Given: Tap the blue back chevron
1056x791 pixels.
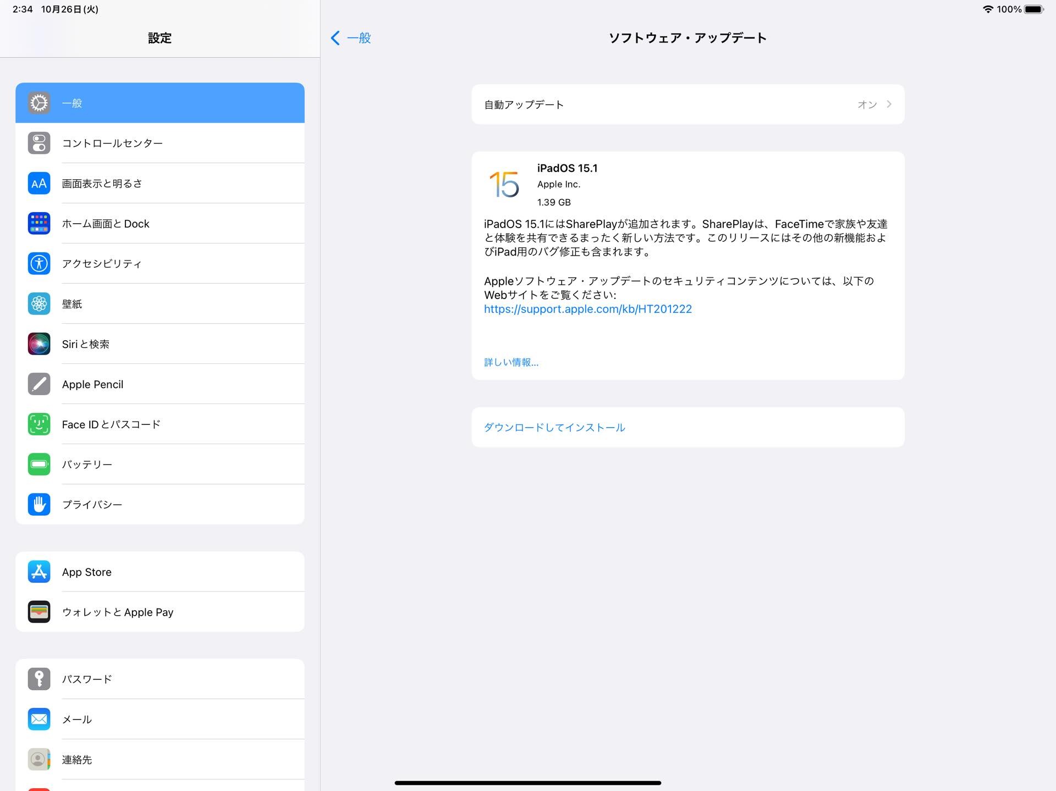Looking at the screenshot, I should tap(335, 38).
